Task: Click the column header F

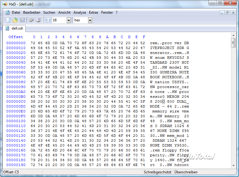Action: pos(144,37)
